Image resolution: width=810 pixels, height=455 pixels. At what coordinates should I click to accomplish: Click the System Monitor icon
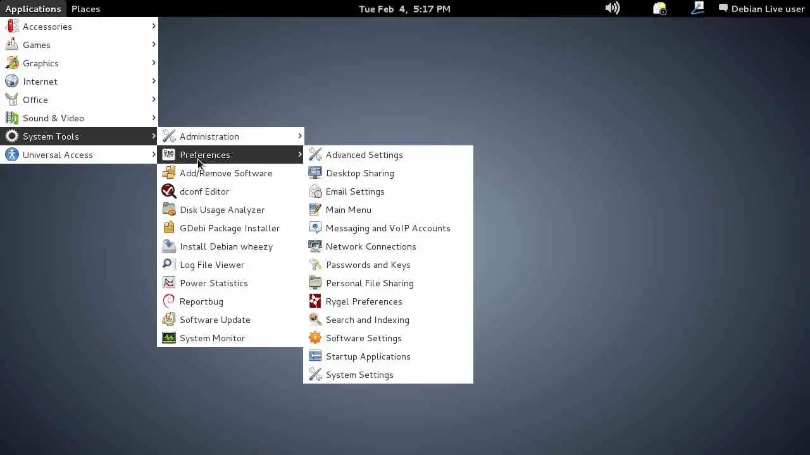169,338
